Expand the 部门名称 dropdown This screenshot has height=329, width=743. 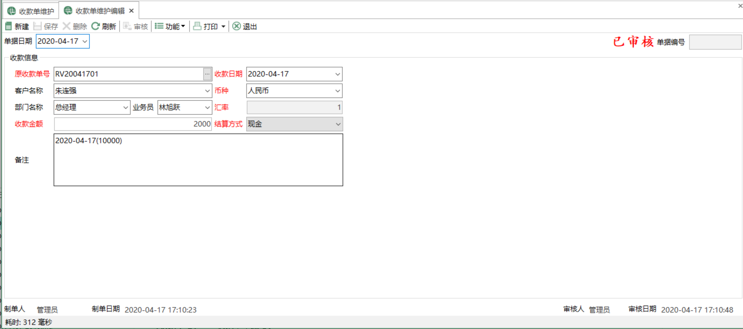126,108
